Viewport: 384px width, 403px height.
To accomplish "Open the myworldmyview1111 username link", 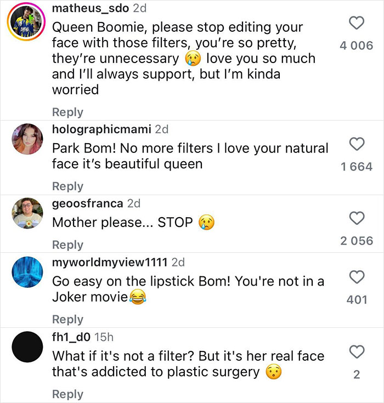I will click(x=110, y=262).
